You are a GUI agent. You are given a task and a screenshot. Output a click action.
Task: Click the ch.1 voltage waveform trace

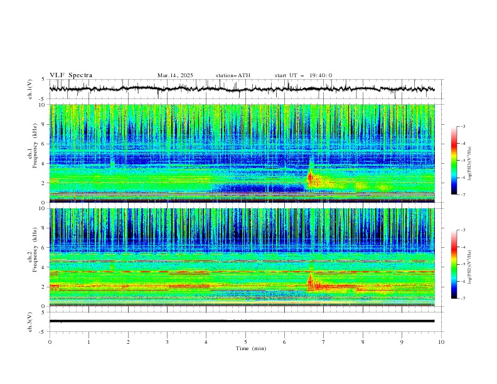tap(242, 89)
